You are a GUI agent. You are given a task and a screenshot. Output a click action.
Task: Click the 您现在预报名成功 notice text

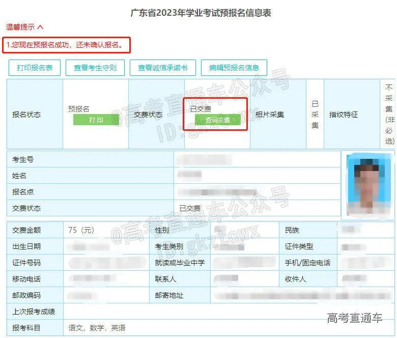click(65, 45)
